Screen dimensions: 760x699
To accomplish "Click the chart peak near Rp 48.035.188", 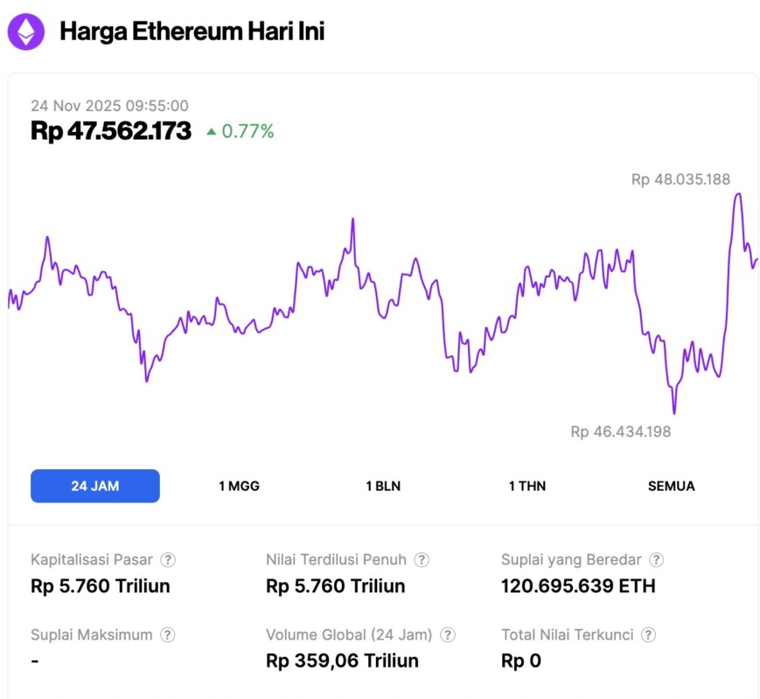I will tap(738, 194).
